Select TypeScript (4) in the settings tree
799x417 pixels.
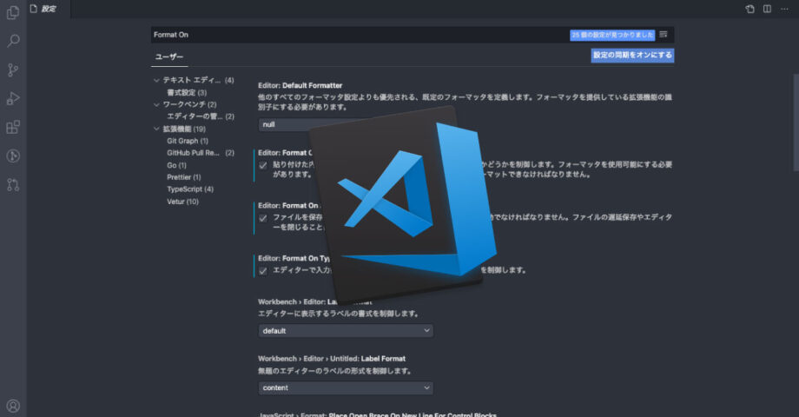click(190, 189)
